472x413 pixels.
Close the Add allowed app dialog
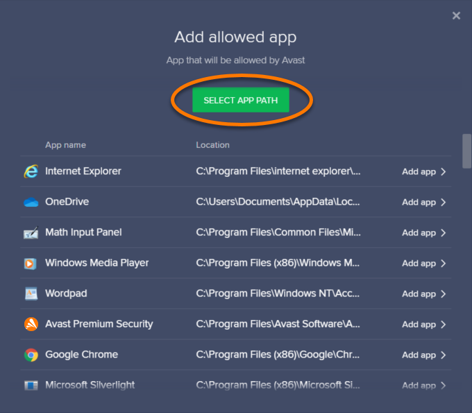pos(456,15)
